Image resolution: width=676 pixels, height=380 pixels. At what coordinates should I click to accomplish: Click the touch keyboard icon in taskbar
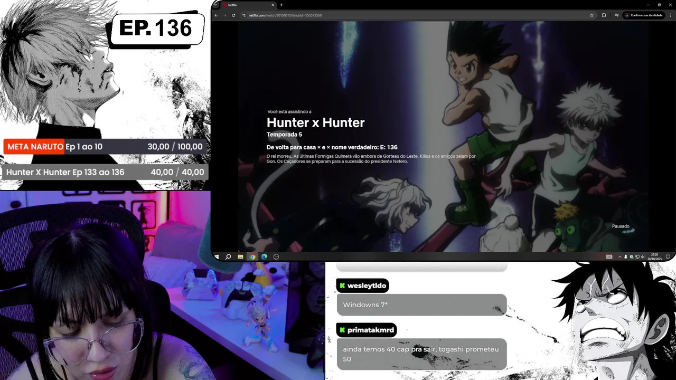(x=609, y=257)
